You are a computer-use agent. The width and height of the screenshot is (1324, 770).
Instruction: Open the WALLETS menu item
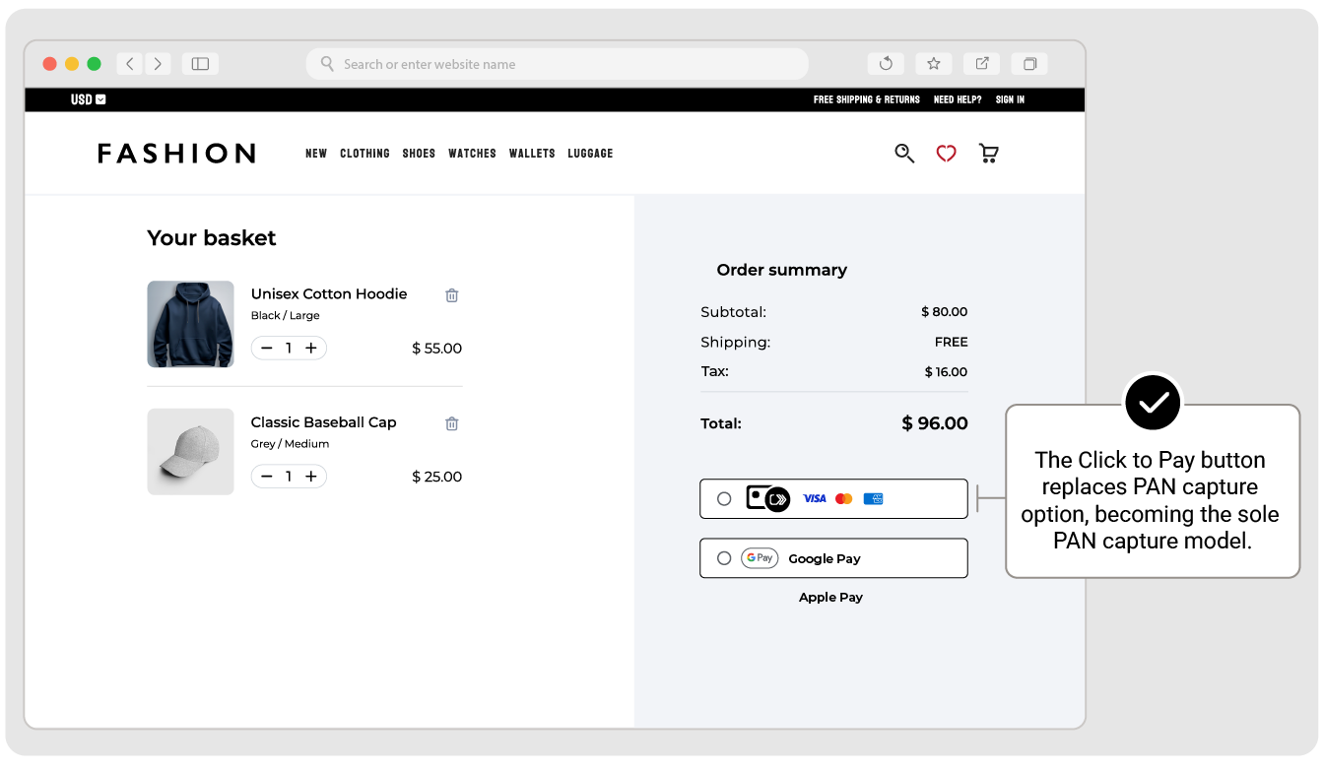pyautogui.click(x=532, y=154)
